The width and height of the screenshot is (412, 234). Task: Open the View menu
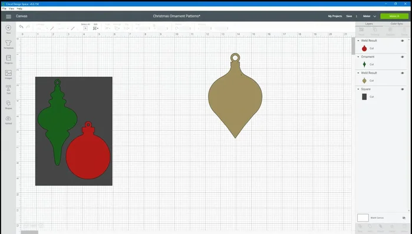pos(11,9)
